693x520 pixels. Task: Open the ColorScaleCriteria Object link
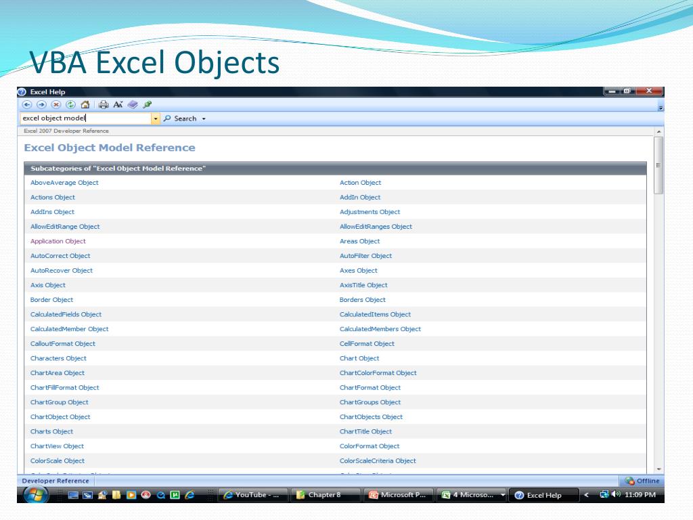[378, 460]
